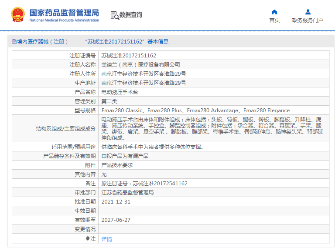Image resolution: width=335 pixels, height=251 pixels.
Task: Click the 变更情况 label cell
Action: point(55,229)
